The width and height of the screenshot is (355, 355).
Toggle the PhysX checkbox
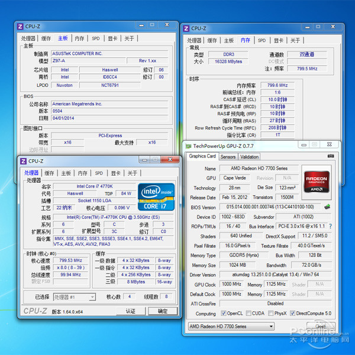point(270,313)
